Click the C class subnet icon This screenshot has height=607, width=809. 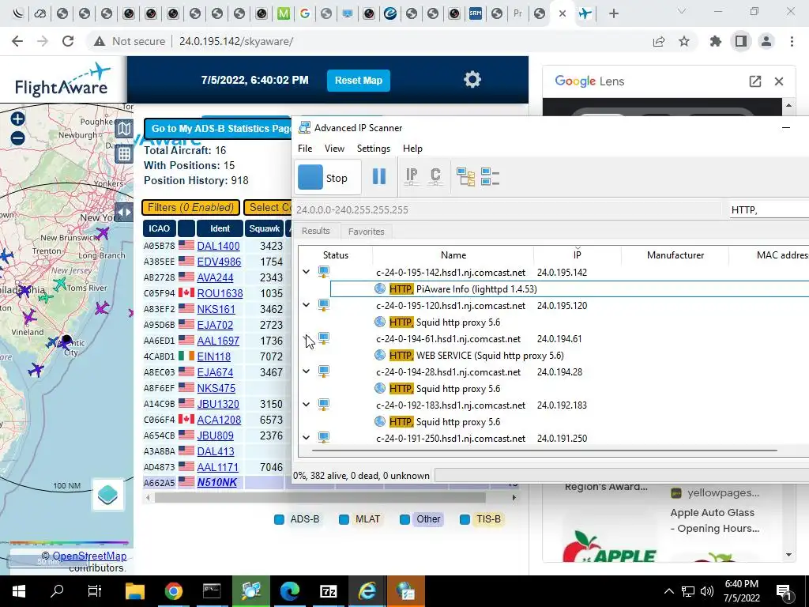[435, 176]
